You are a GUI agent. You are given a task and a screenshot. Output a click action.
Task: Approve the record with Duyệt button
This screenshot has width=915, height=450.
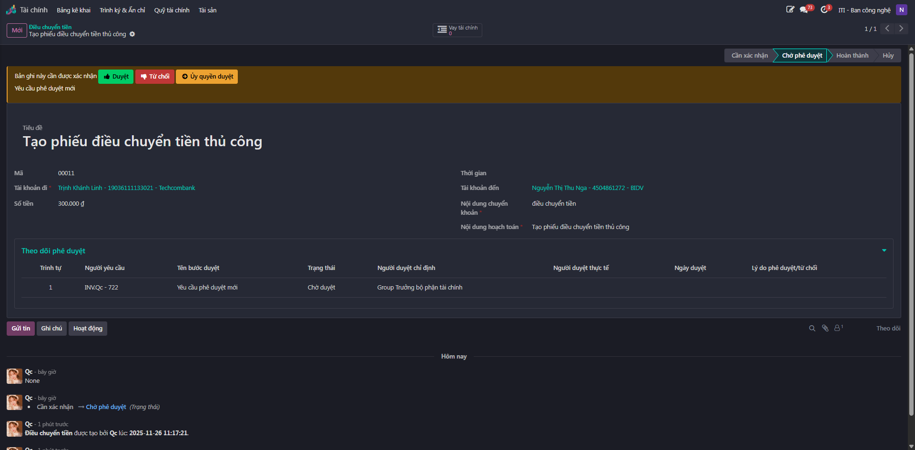click(116, 77)
